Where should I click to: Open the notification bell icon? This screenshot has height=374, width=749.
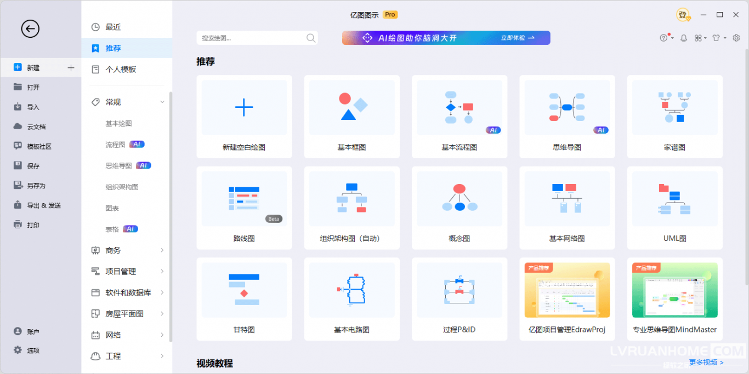point(684,38)
